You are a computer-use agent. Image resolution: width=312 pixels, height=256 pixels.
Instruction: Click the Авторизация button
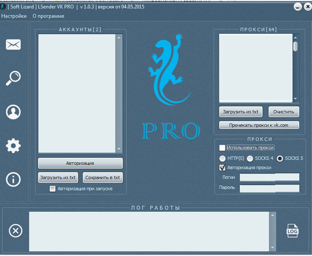80,163
